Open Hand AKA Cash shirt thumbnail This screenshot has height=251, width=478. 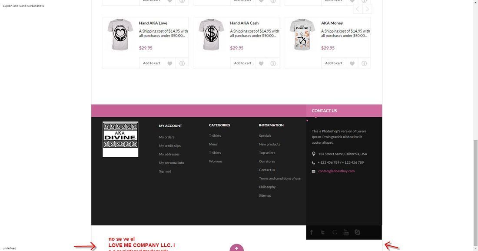pos(211,34)
